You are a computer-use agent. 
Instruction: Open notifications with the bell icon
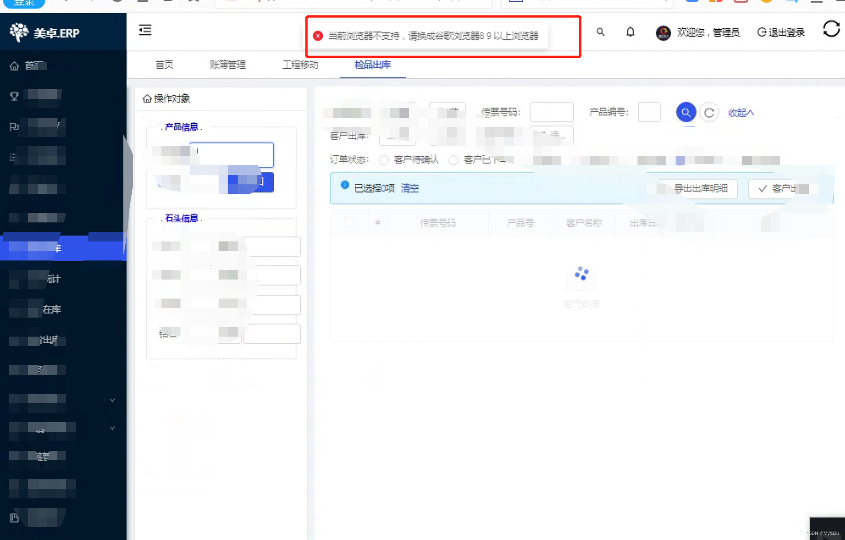[x=630, y=32]
